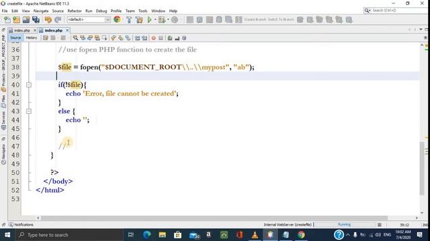The width and height of the screenshot is (430, 241).
Task: Open the Debug Project dropdown arrow
Action: click(x=168, y=19)
